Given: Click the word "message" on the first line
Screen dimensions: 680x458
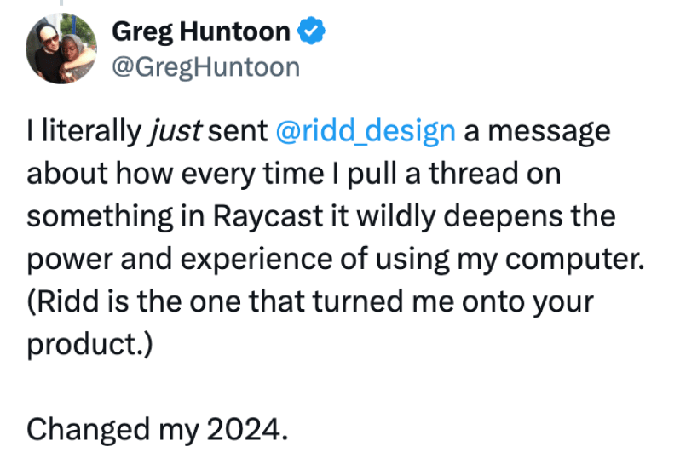Looking at the screenshot, I should click(x=549, y=132).
